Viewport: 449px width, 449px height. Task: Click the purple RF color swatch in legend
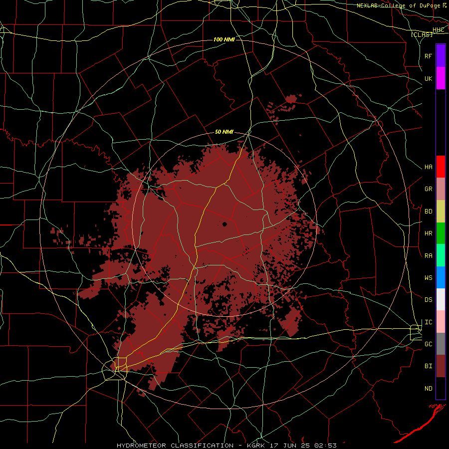point(441,55)
